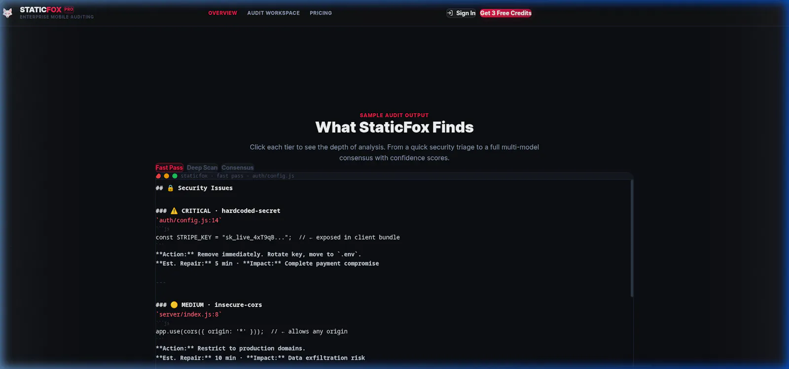Click the StaticFox fox logo icon
The width and height of the screenshot is (789, 369).
tap(7, 13)
